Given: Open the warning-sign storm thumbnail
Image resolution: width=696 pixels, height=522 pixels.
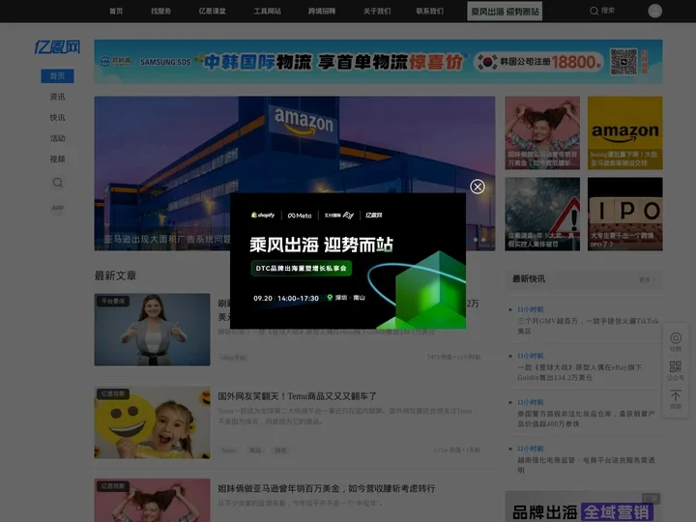Looking at the screenshot, I should pyautogui.click(x=542, y=214).
